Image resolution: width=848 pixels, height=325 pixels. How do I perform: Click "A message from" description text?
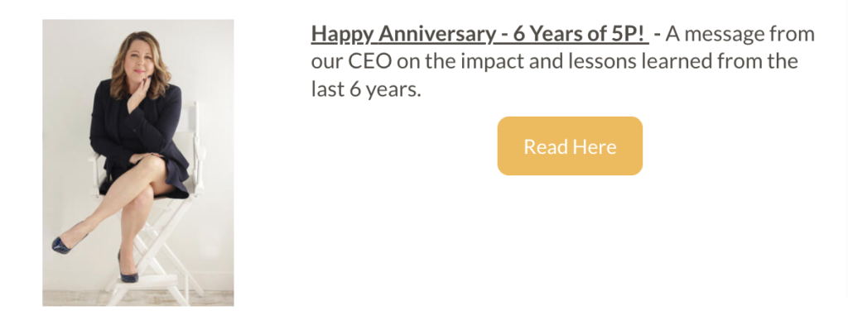coord(740,34)
